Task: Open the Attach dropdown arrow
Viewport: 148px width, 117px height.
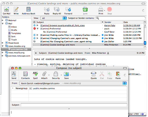Action: 49,75
